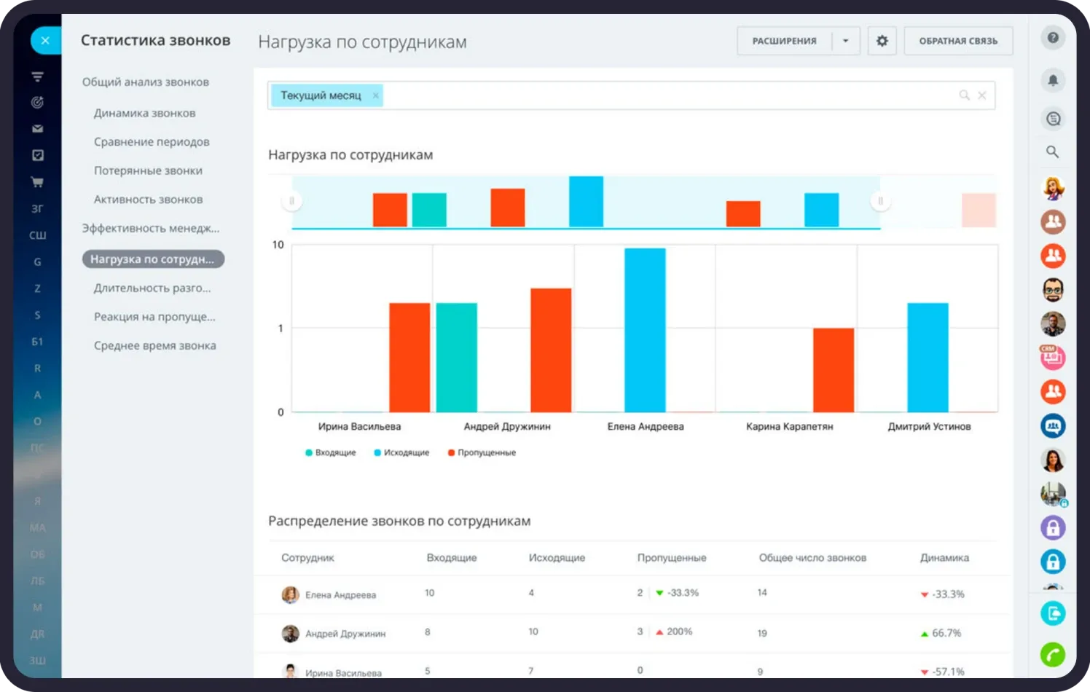Clear the filter field with X icon

tap(982, 95)
